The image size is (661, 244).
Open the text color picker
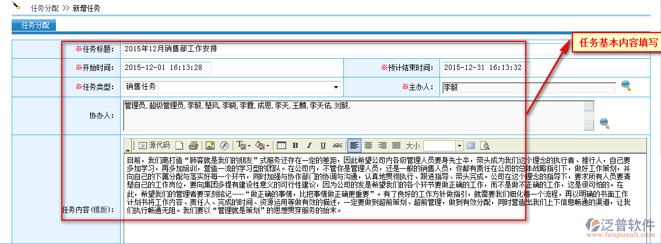pos(243,146)
